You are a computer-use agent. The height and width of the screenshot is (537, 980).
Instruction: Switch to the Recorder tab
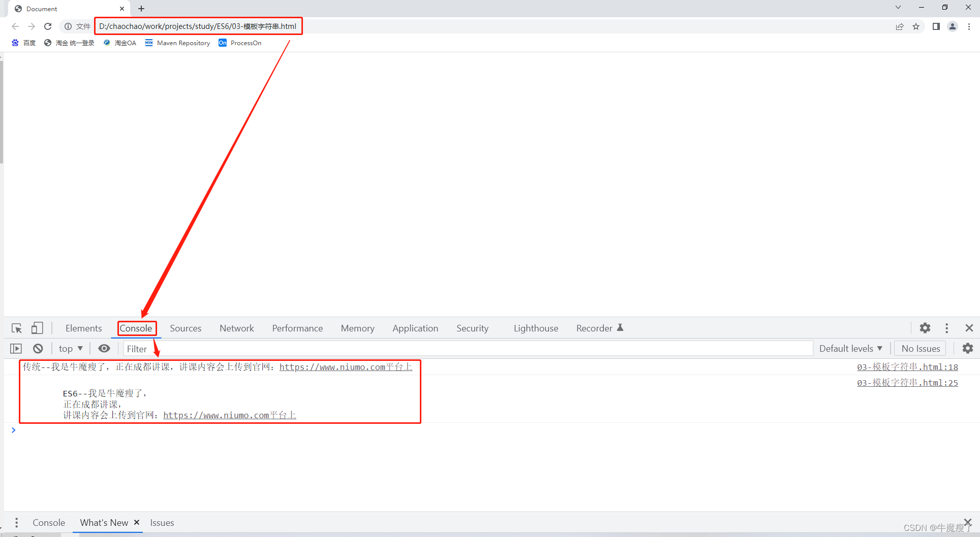(x=600, y=328)
